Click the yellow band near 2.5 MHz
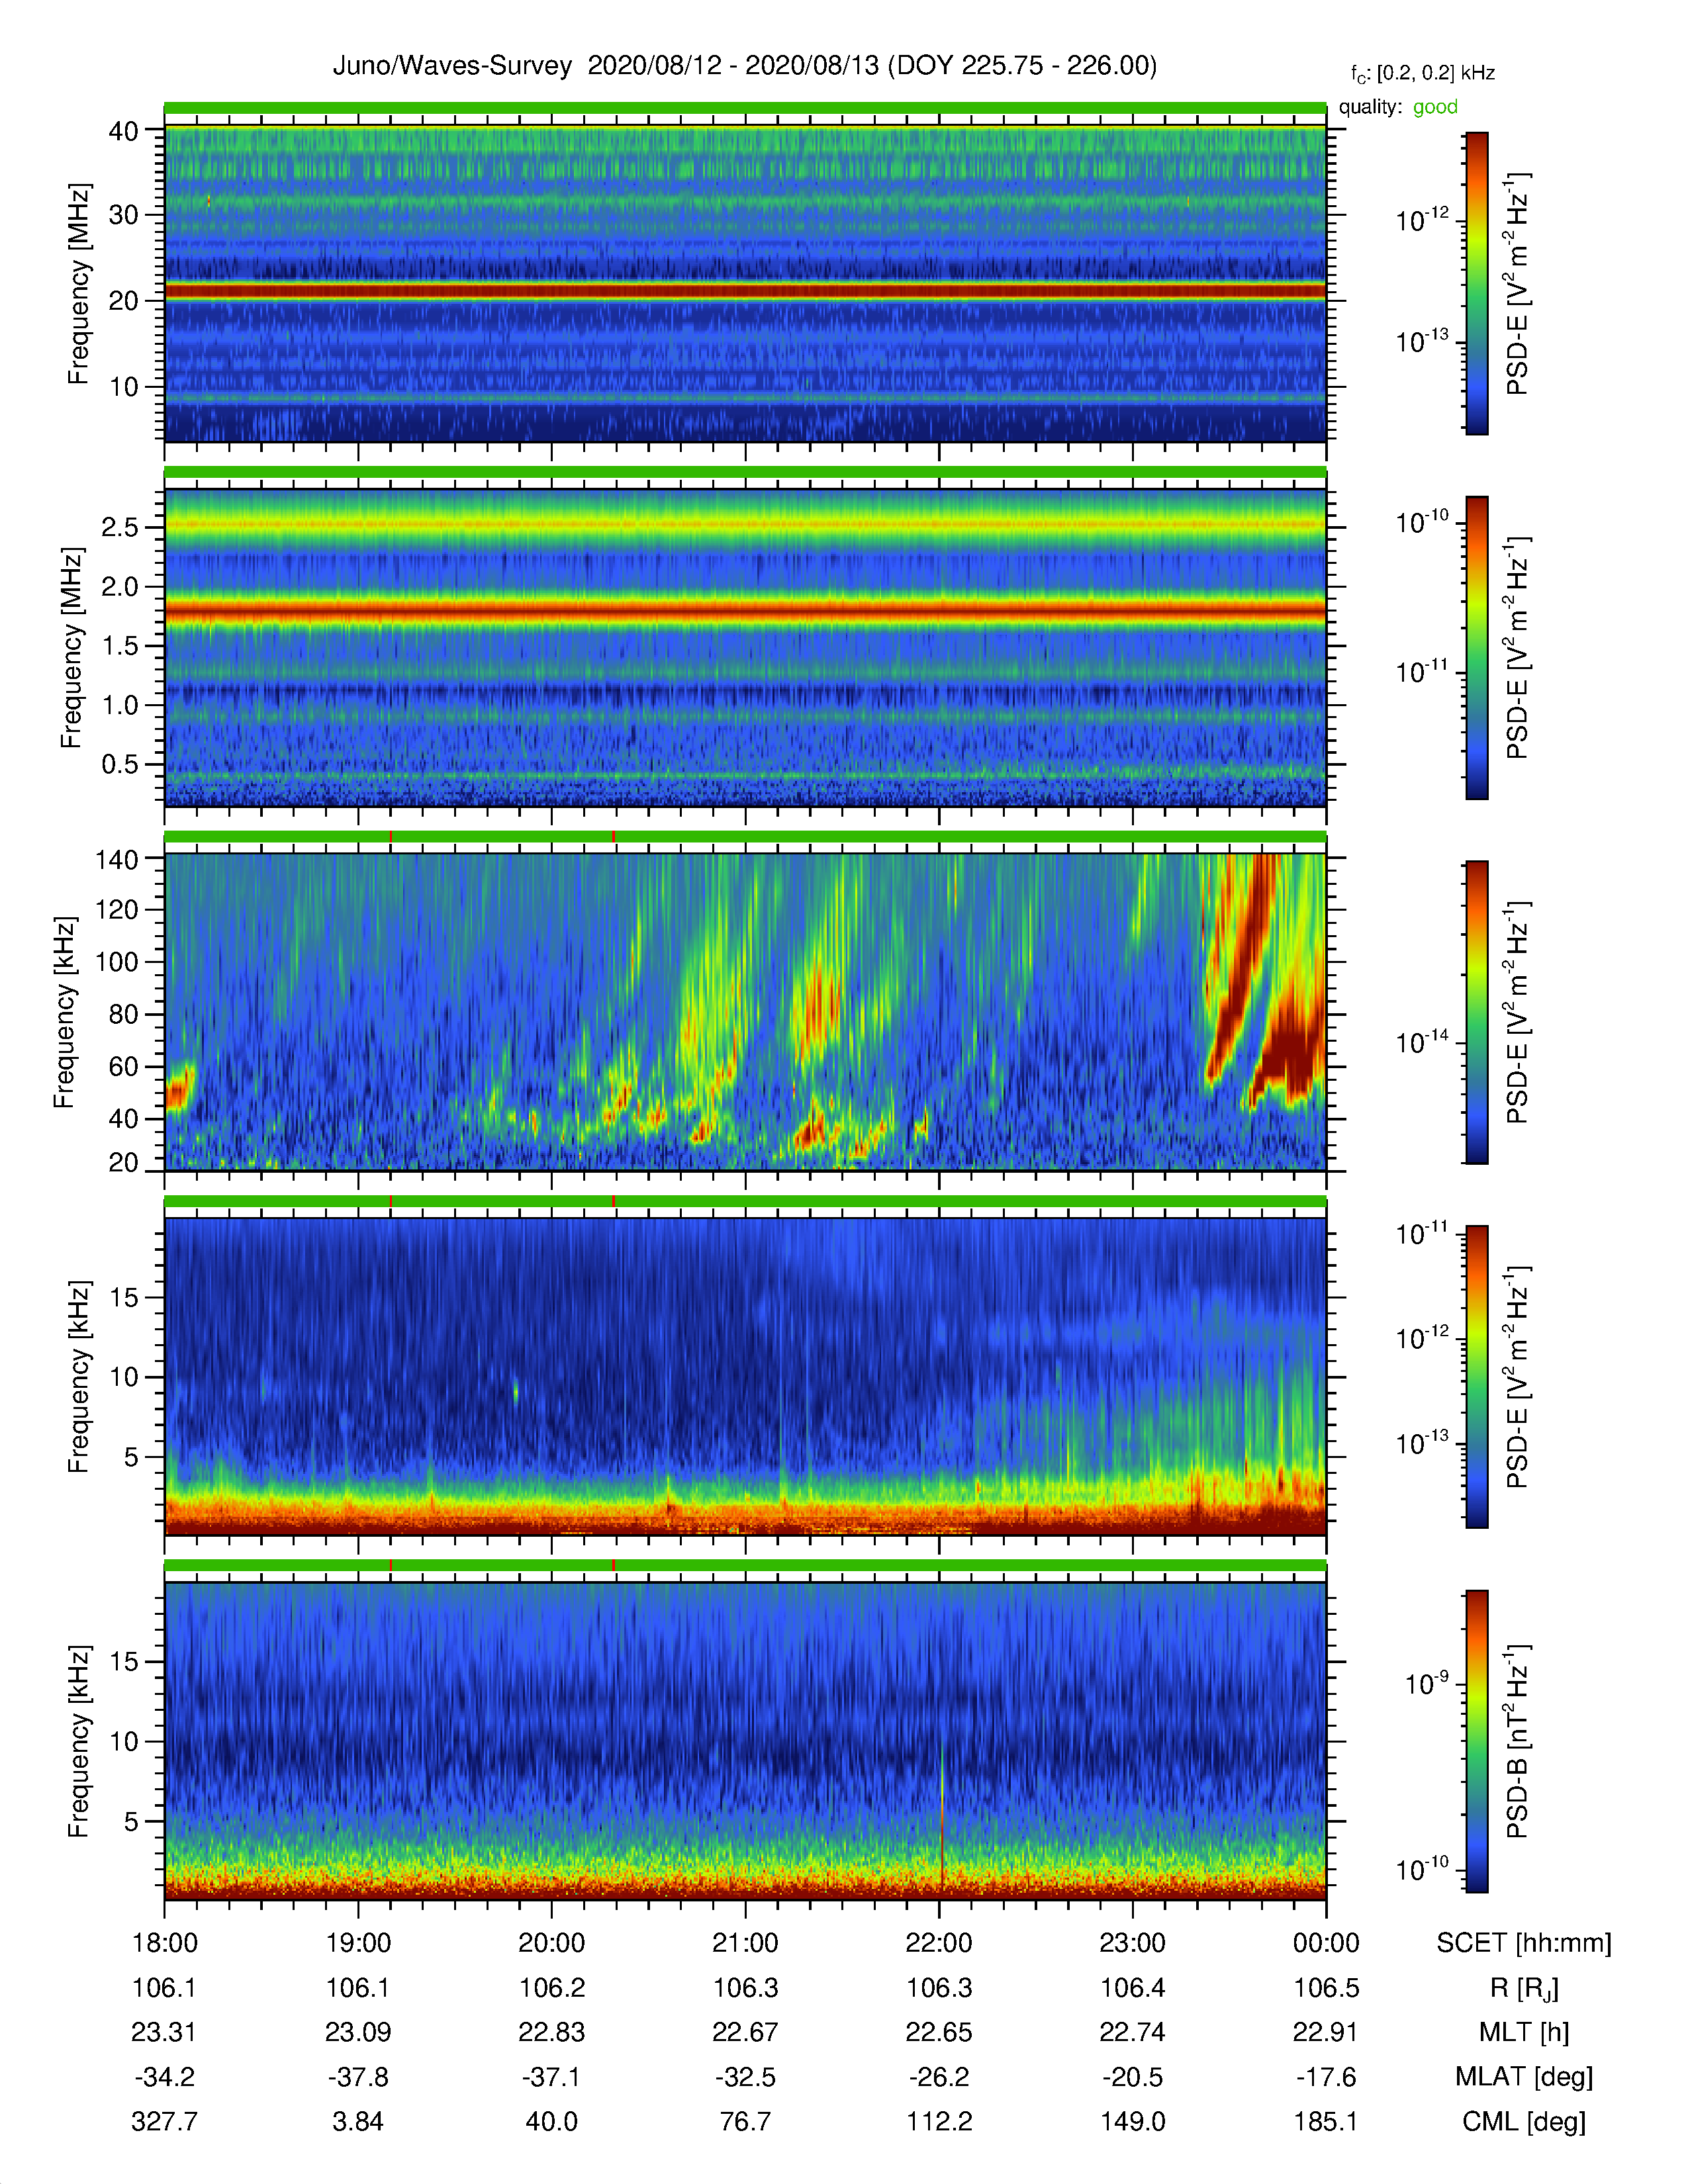Viewport: 1688px width, 2184px height. [745, 524]
